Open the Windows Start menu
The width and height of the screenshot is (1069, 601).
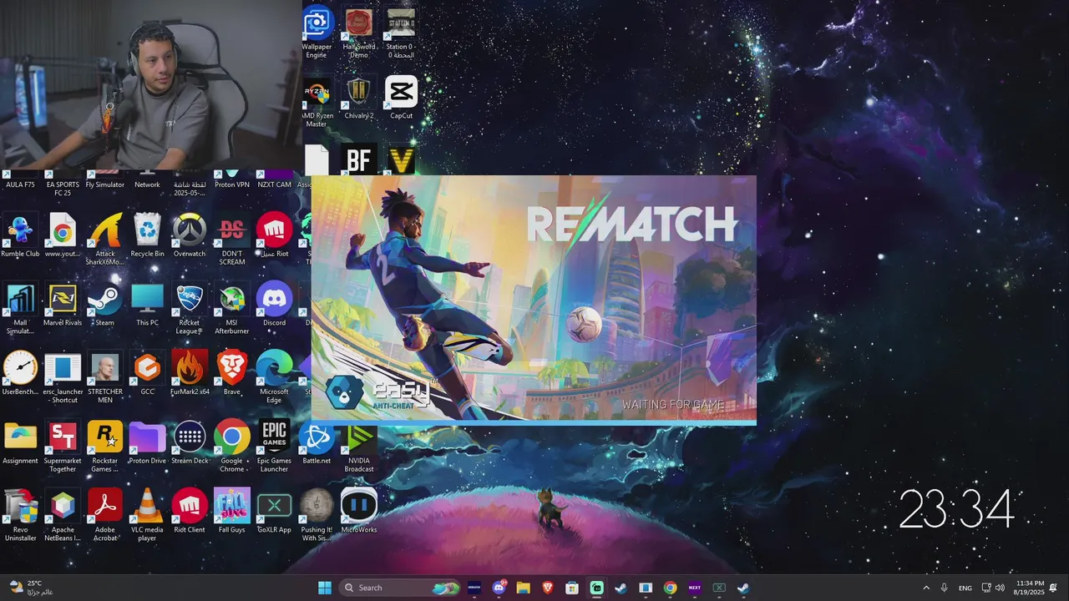[x=325, y=588]
